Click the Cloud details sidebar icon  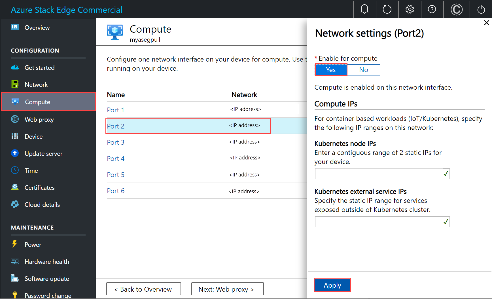click(x=15, y=204)
